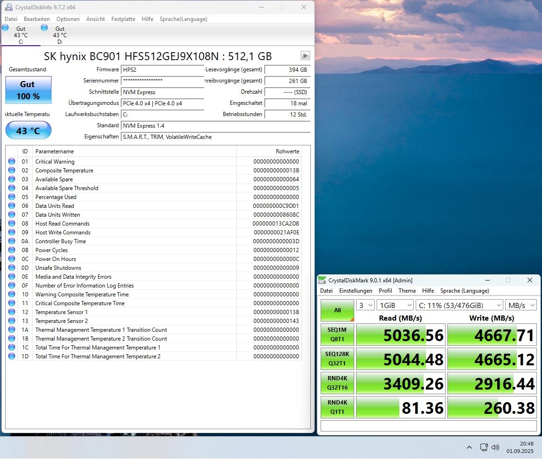
Task: Click the status dot for Media and Data Integrity Errors
Action: tap(12, 276)
